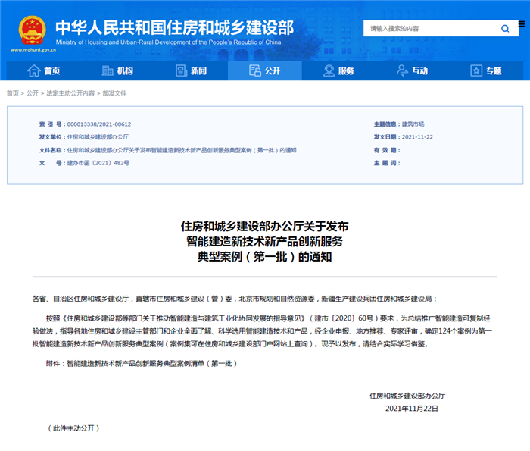Select 公开 in the breadcrumb trail
The width and height of the screenshot is (530, 451).
(33, 93)
